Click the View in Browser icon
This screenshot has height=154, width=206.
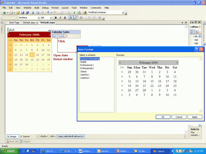pos(79,13)
